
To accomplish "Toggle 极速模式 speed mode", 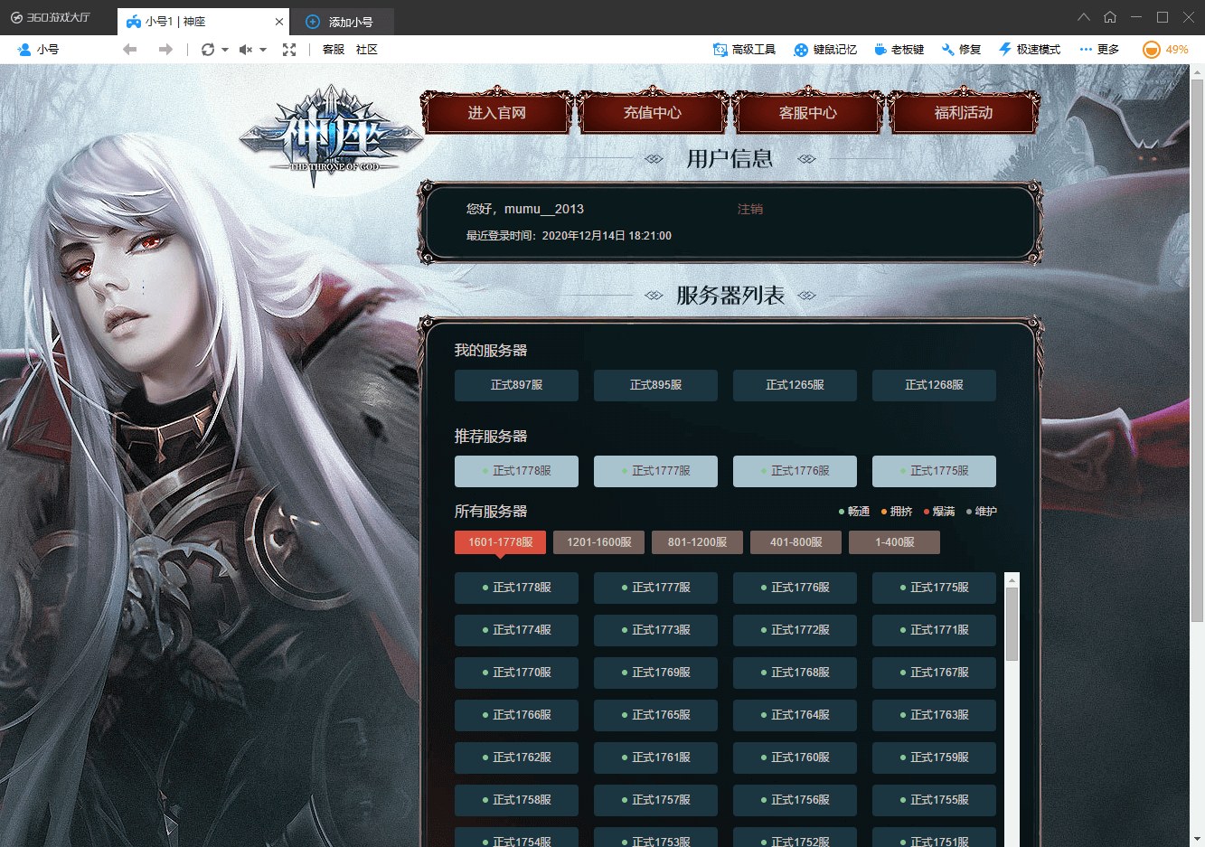I will pos(1030,50).
